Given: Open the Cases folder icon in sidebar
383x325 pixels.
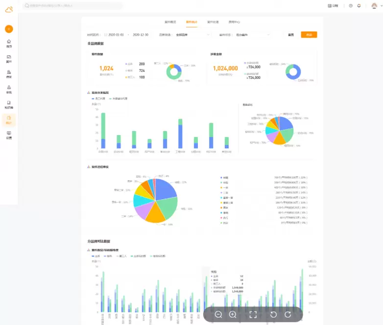Looking at the screenshot, I should [9, 59].
